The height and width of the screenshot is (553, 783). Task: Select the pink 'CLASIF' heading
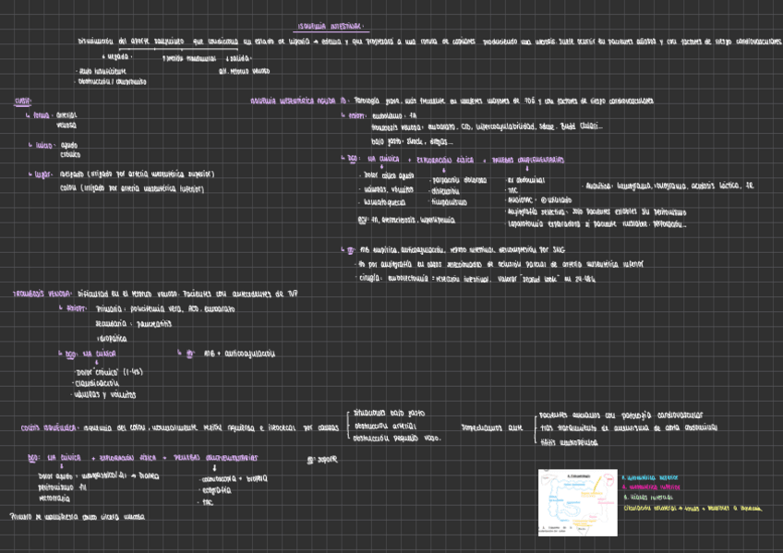click(23, 102)
